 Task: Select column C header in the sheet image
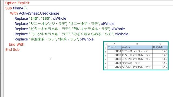pyautogui.click(x=160, y=44)
